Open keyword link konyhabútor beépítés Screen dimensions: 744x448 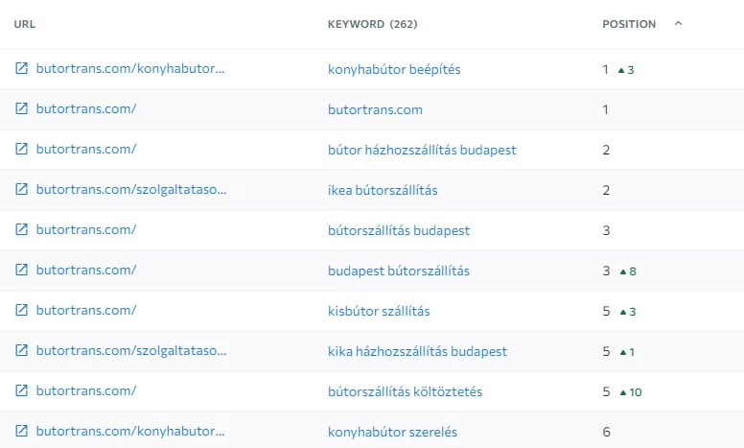point(394,69)
